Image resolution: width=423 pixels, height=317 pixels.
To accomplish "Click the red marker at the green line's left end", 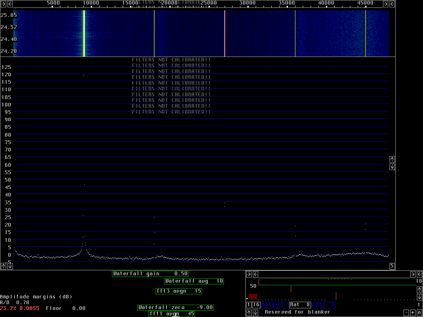I will click(x=259, y=282).
